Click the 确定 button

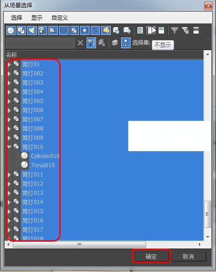151,256
